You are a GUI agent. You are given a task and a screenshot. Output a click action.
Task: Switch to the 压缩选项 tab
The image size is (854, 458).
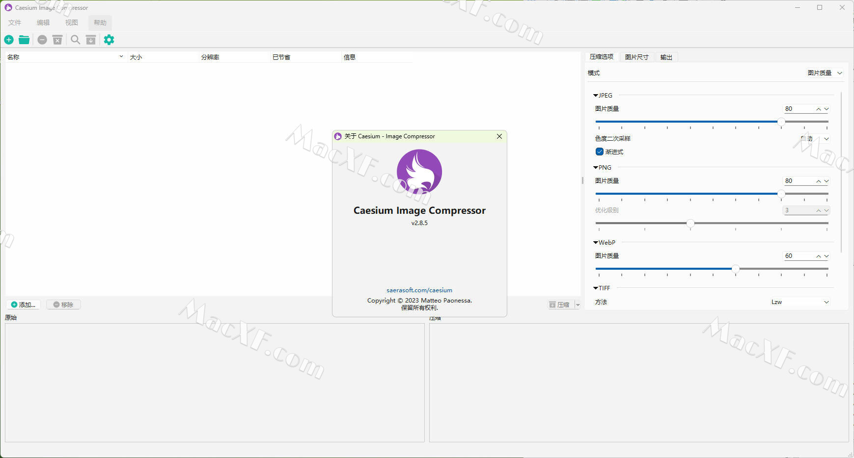pos(602,57)
